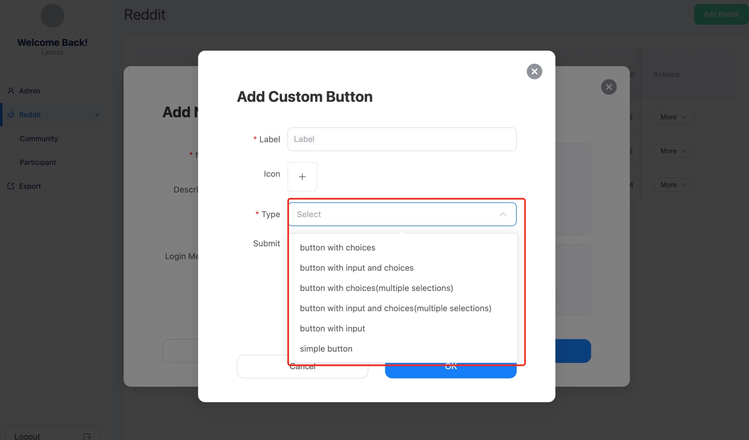This screenshot has width=749, height=440.
Task: Collapse the Type select dropdown arrow
Action: pyautogui.click(x=503, y=214)
